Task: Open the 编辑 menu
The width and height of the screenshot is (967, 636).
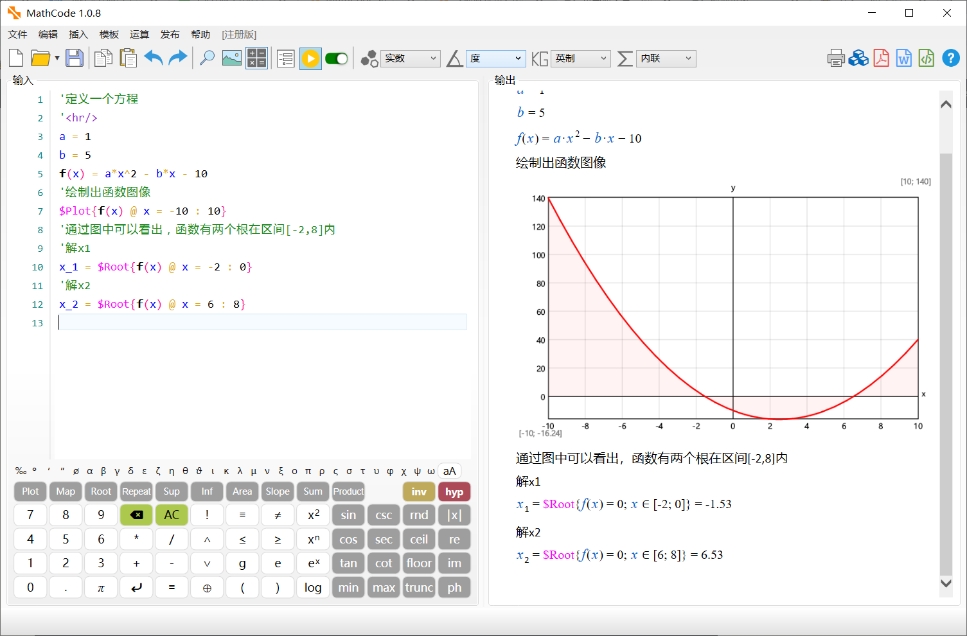Action: [48, 34]
